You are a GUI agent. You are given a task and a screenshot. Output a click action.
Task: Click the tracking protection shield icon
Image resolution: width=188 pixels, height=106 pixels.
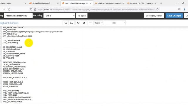pyautogui.click(x=31, y=9)
